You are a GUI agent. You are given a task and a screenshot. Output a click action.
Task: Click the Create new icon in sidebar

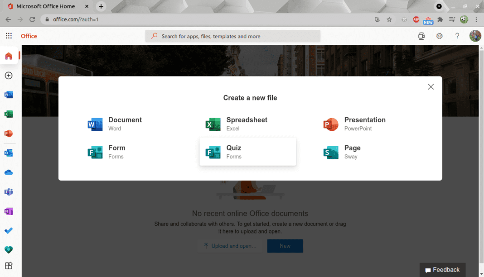coord(8,76)
